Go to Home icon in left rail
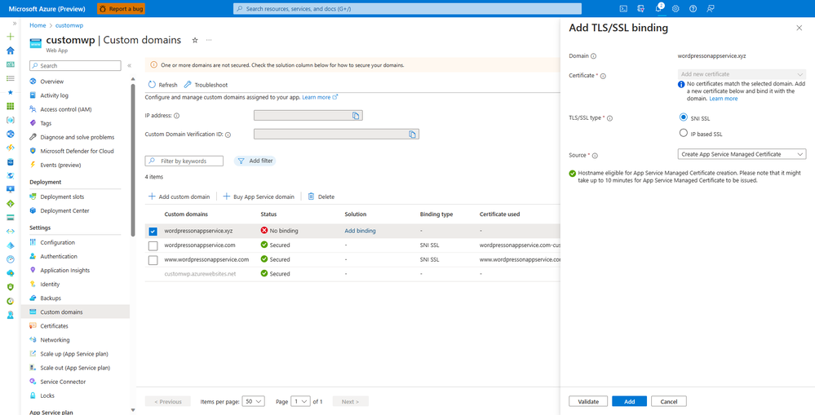 click(11, 51)
